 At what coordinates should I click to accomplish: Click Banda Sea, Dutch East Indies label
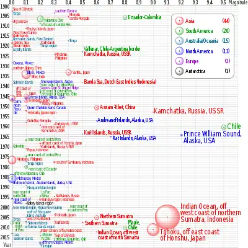pyautogui.click(x=120, y=82)
